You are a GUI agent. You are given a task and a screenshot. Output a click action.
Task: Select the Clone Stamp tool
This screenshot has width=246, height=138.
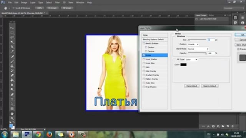(12, 66)
